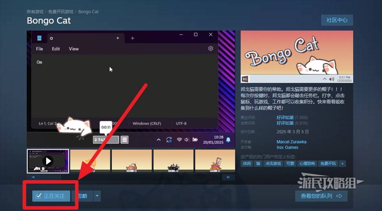Viewport: 382px width, 211px height.
Task: Click the sync icon in the video's system tray
Action: tap(169, 140)
